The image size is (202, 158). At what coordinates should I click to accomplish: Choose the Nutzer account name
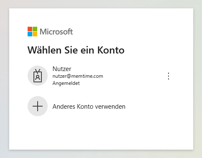point(62,69)
